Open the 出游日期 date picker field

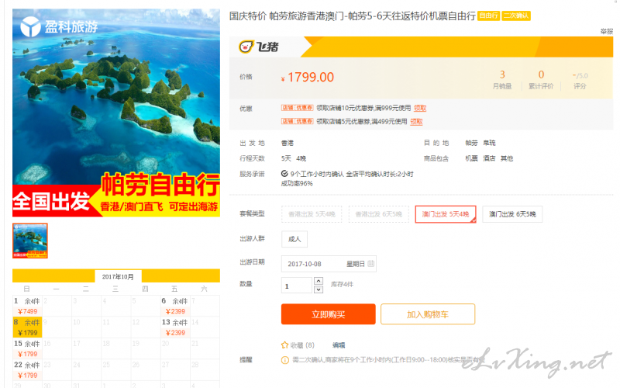coord(329,264)
